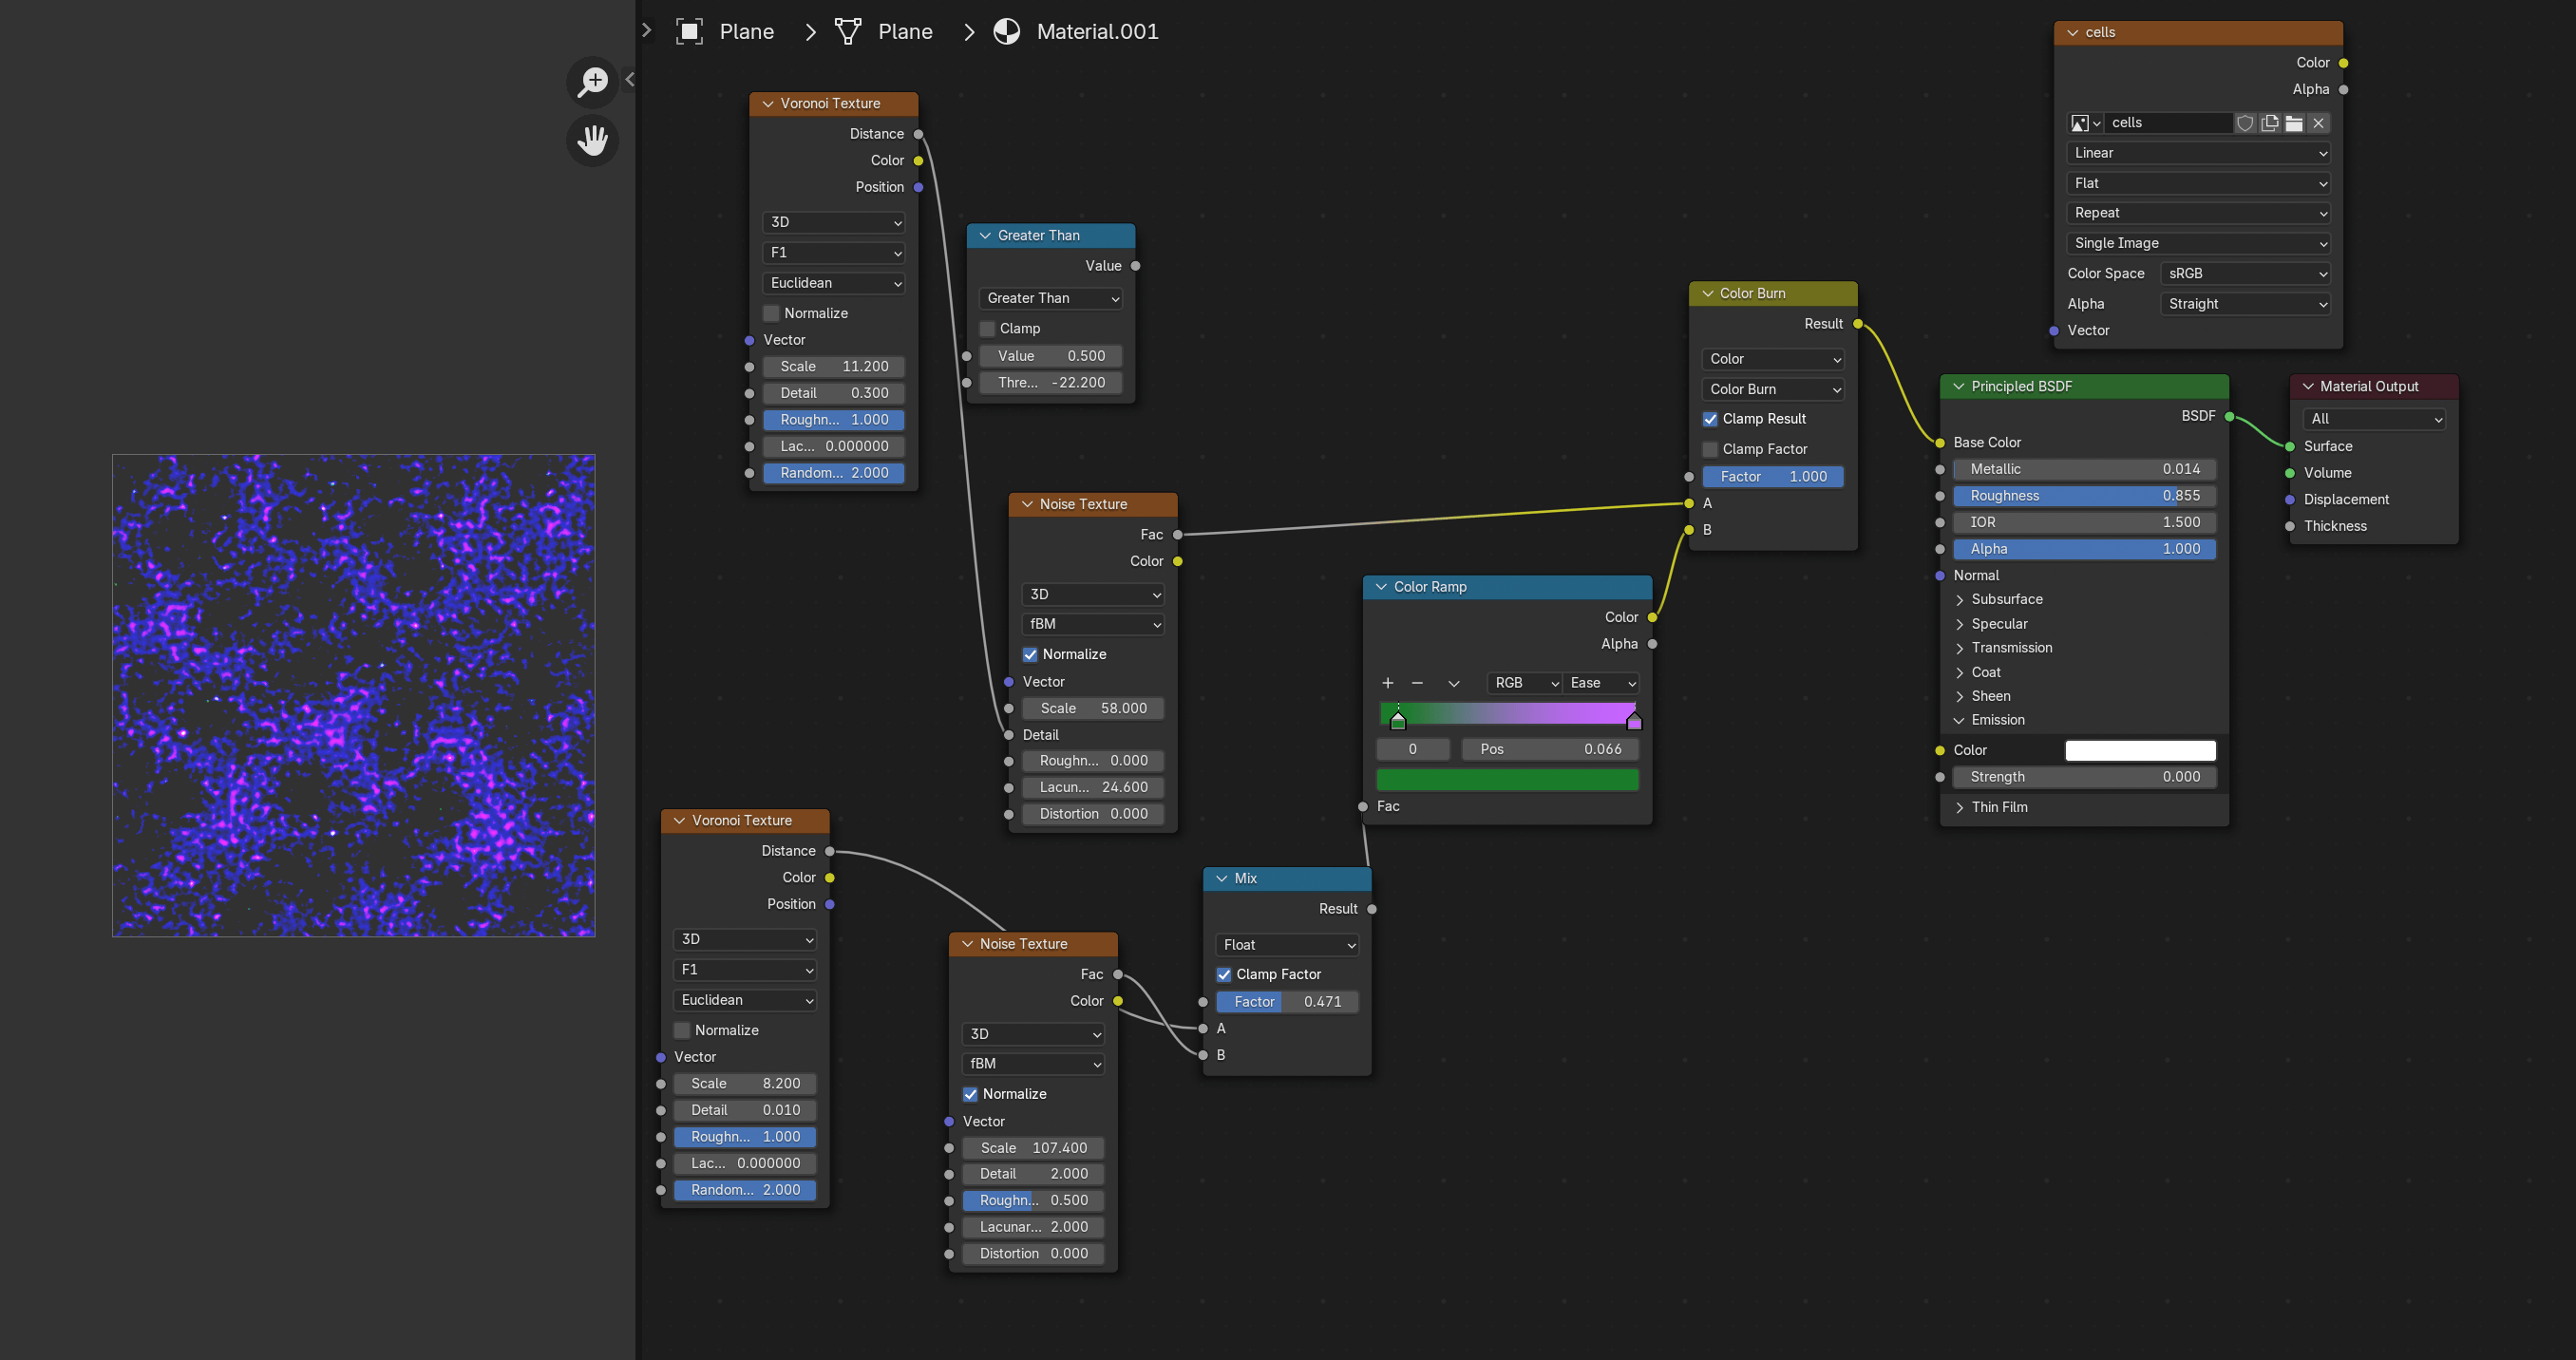Click the Mix node icon
Image resolution: width=2576 pixels, height=1360 pixels.
tap(1218, 878)
